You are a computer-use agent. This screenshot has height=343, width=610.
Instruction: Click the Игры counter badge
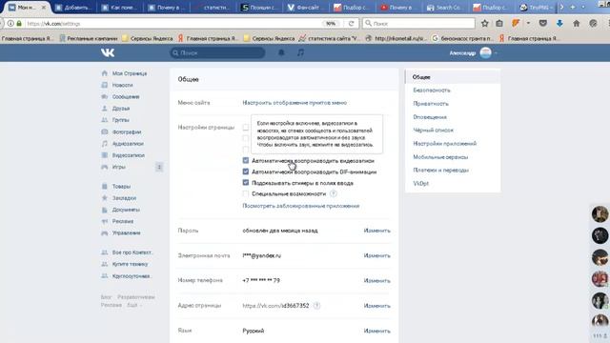point(159,167)
